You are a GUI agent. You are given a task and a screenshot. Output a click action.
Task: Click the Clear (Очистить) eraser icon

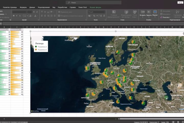tap(161, 17)
